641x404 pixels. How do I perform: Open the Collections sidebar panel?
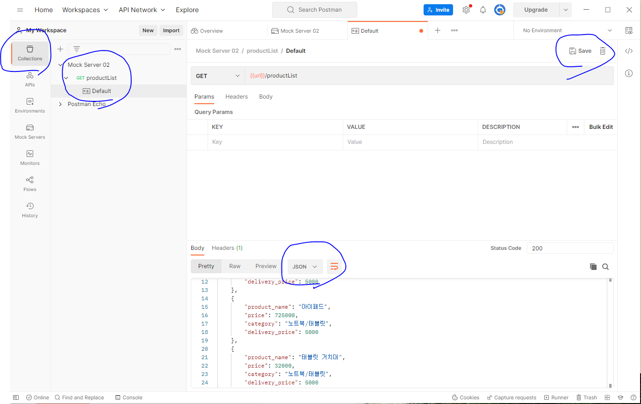(30, 53)
